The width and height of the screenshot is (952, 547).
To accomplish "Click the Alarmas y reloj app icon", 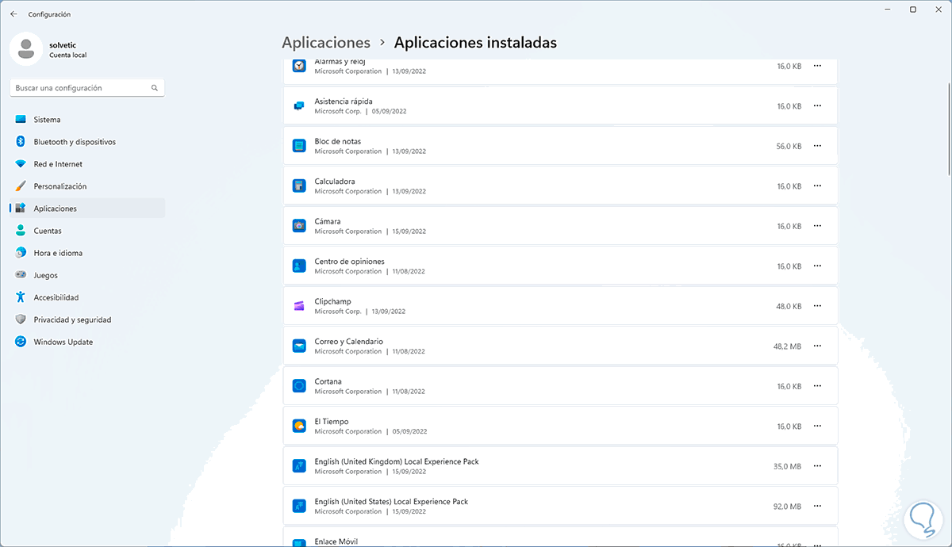I will click(299, 66).
